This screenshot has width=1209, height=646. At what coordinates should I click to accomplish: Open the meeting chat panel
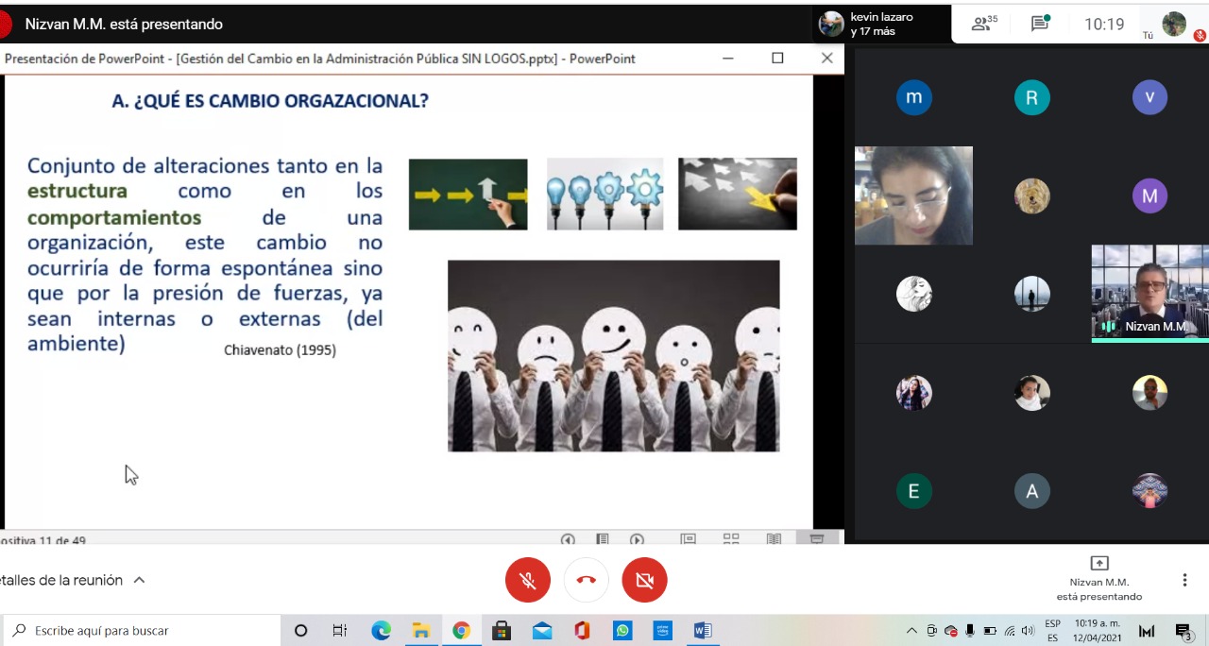point(1040,24)
